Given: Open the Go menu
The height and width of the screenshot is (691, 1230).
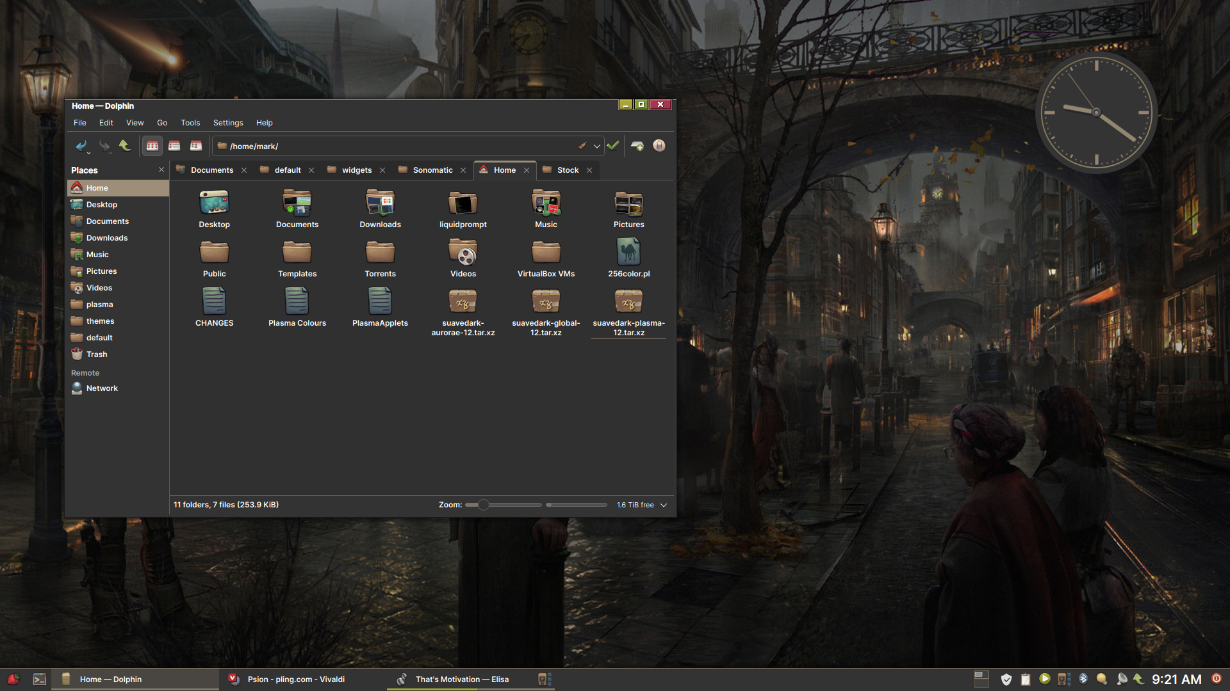Looking at the screenshot, I should pyautogui.click(x=163, y=123).
